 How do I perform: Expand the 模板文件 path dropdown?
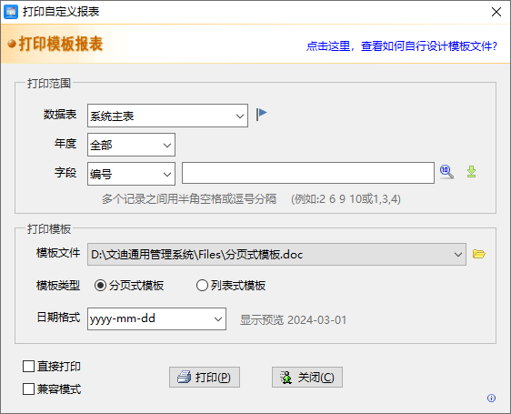pos(276,254)
